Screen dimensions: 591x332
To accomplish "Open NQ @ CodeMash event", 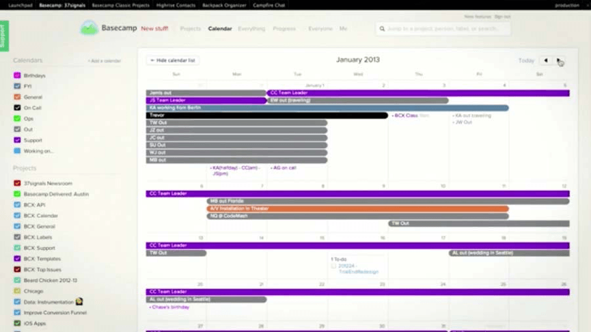I will pyautogui.click(x=358, y=216).
